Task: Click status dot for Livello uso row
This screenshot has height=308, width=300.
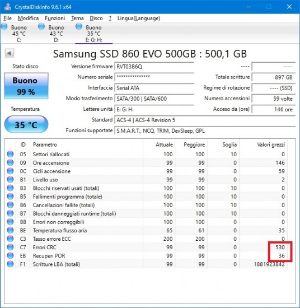Action: point(10,180)
